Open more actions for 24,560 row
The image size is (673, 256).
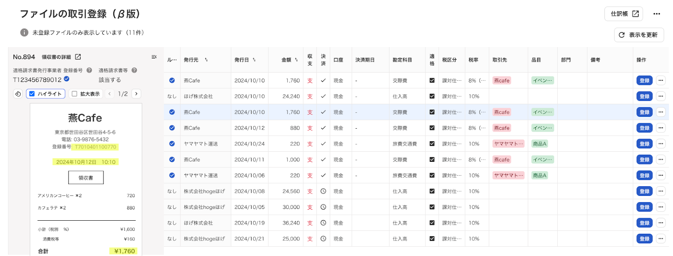pyautogui.click(x=661, y=191)
